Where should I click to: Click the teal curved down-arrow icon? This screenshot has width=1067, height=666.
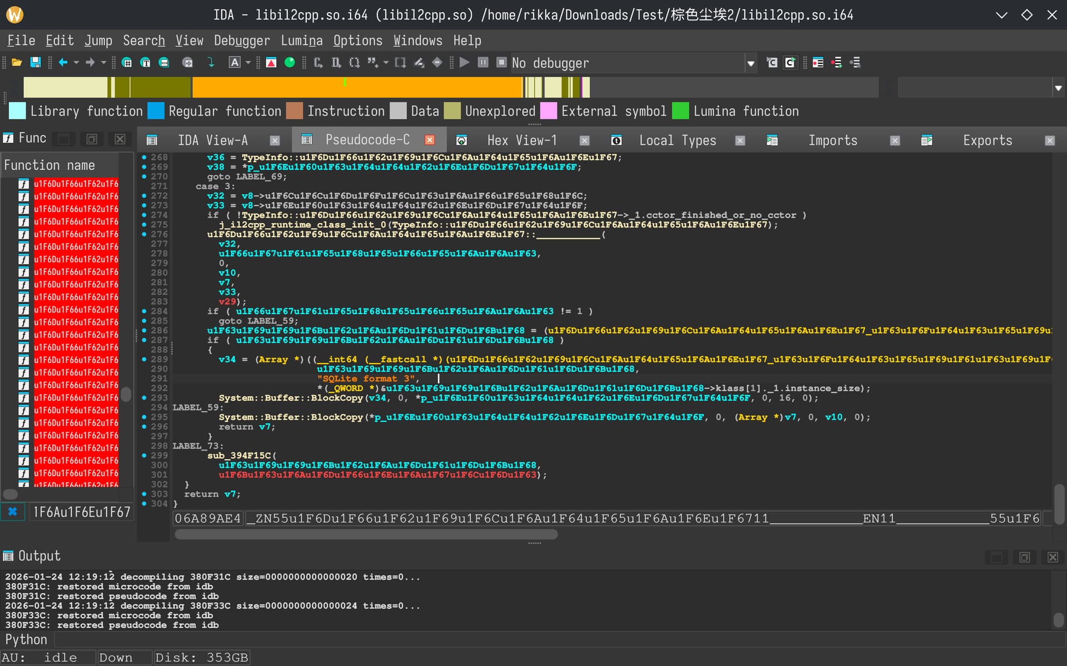click(211, 63)
